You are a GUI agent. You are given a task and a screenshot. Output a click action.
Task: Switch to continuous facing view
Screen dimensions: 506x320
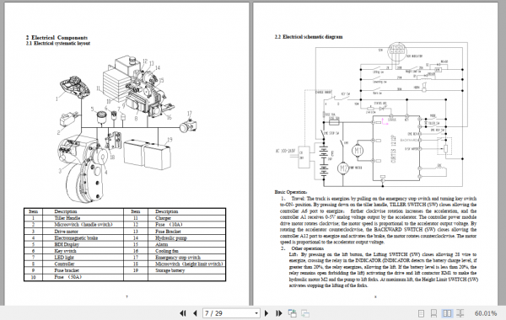pos(460,313)
